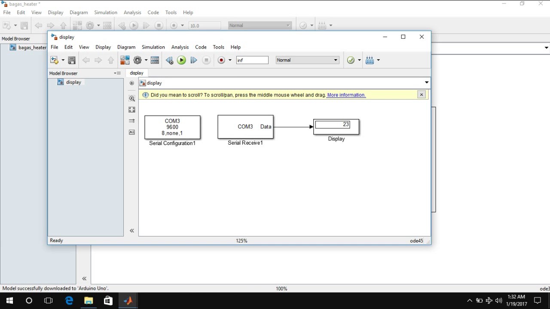Image resolution: width=550 pixels, height=309 pixels.
Task: Expand the Build Model dropdown arrow
Action: point(378,60)
